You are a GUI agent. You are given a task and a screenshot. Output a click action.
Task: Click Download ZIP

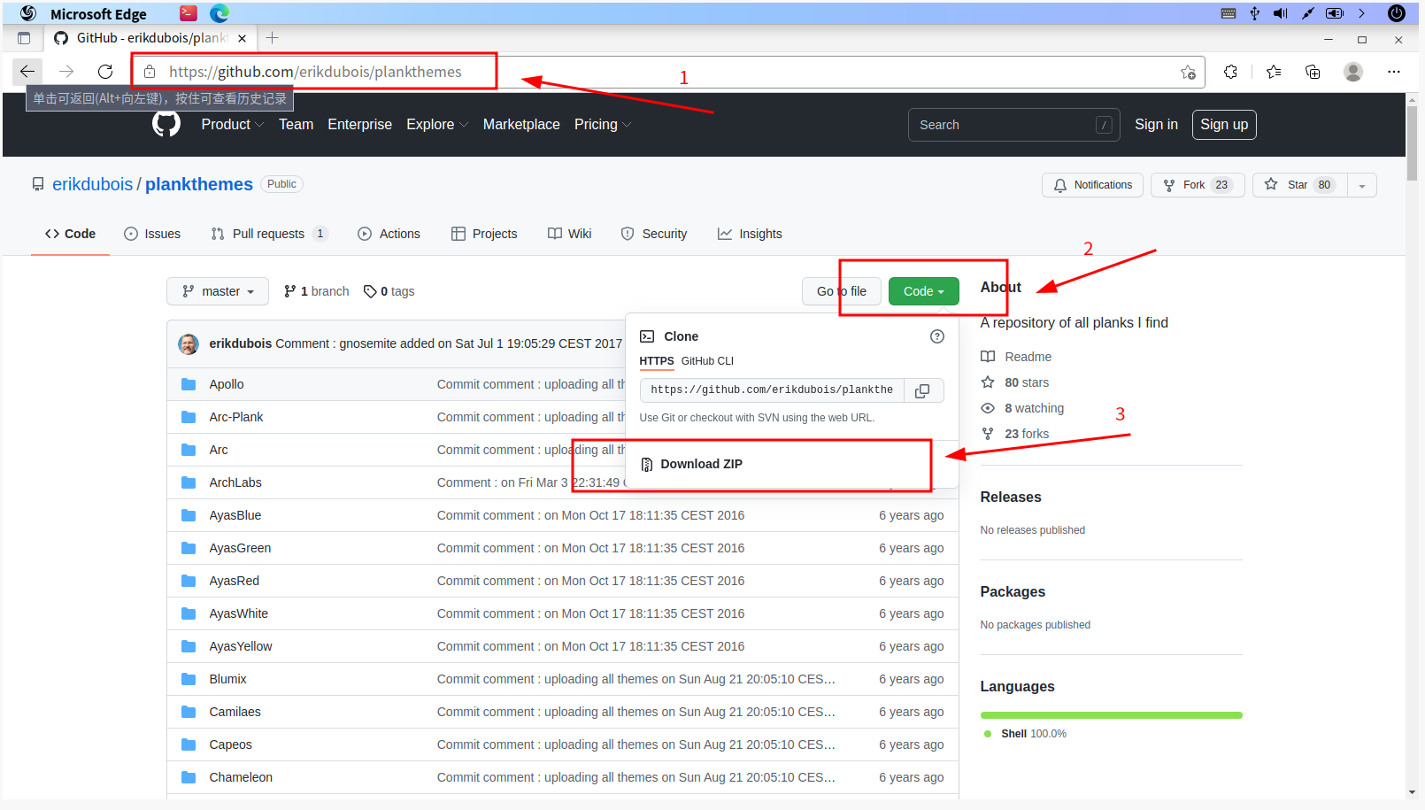click(691, 464)
